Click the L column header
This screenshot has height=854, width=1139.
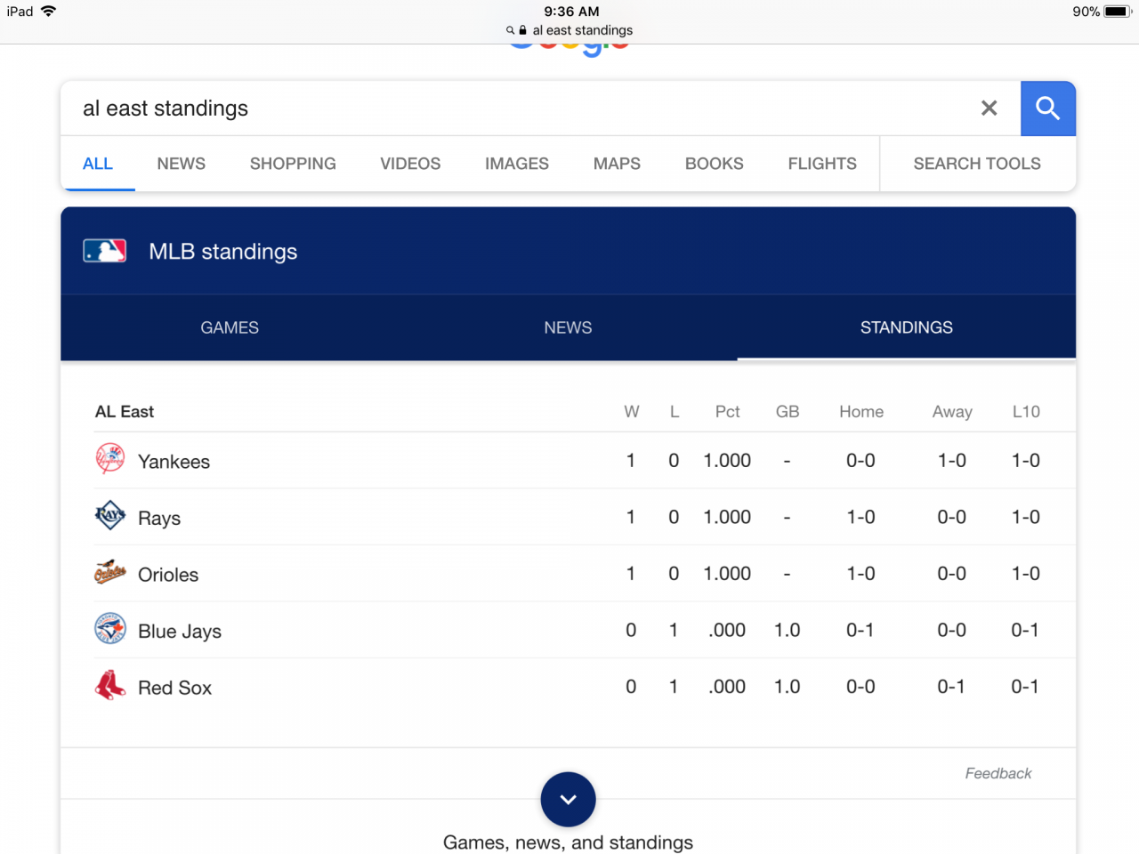pyautogui.click(x=675, y=412)
